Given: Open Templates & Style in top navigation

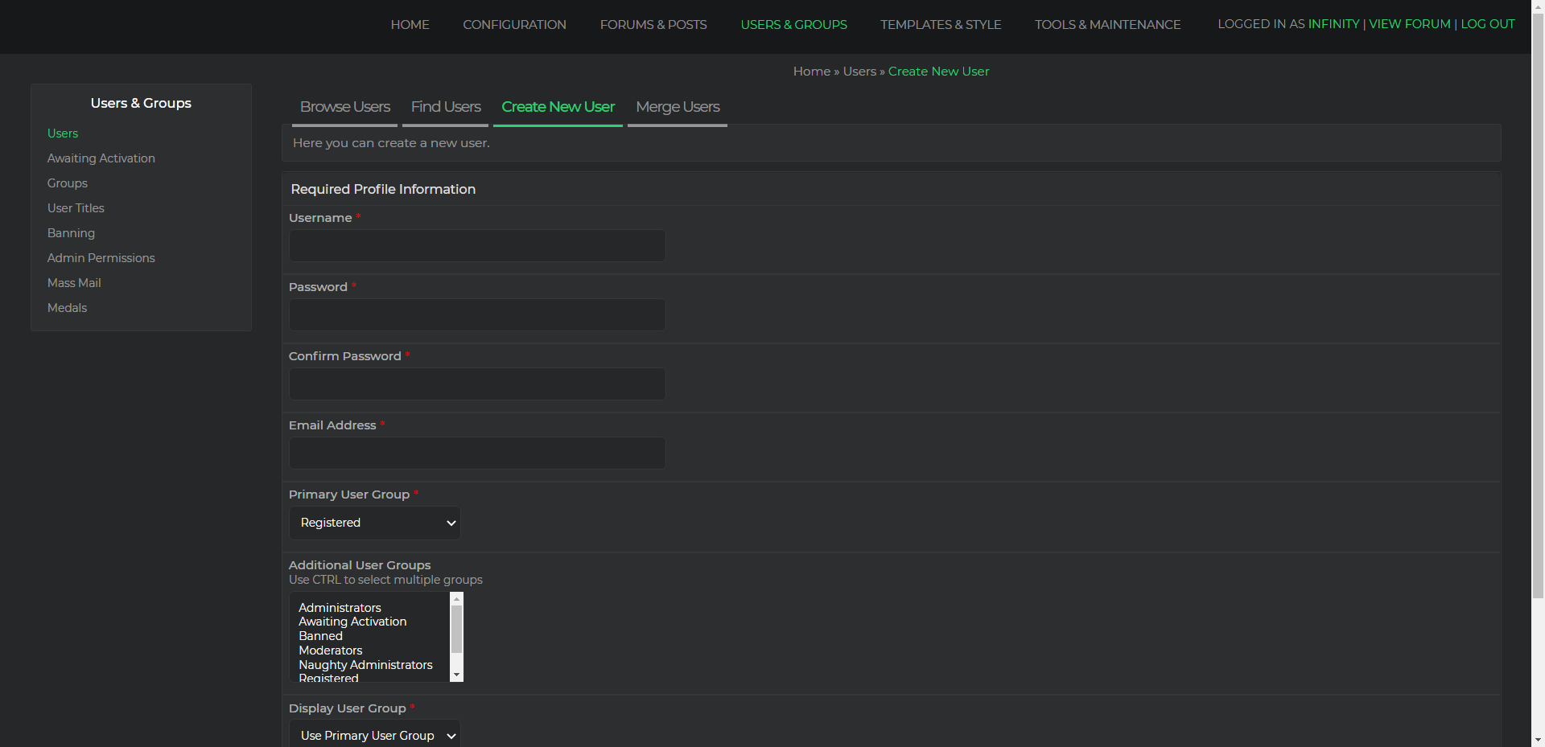Looking at the screenshot, I should point(940,25).
